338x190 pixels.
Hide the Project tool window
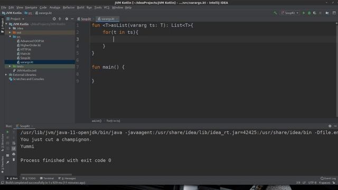coord(72,19)
